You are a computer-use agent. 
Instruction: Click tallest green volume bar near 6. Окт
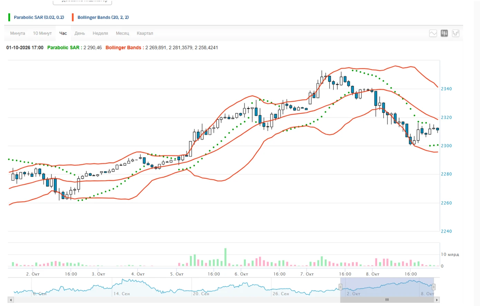225,257
